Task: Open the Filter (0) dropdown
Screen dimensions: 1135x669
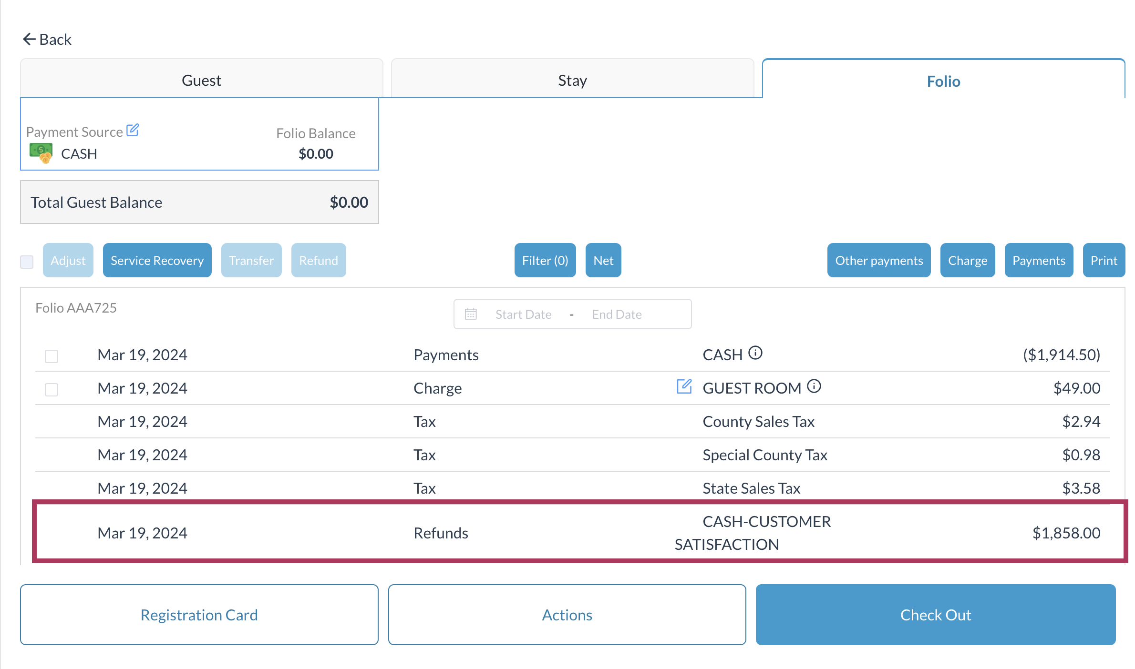Action: [x=545, y=261]
